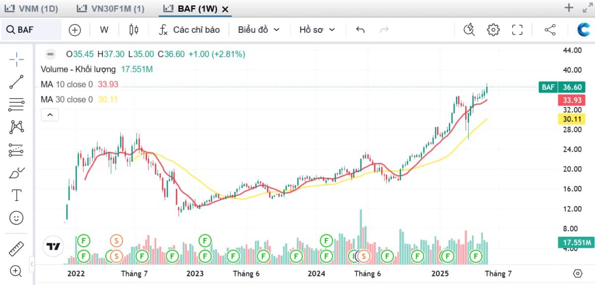This screenshot has width=595, height=285.
Task: Switch to the VNM (1D) tab
Action: 31,8
